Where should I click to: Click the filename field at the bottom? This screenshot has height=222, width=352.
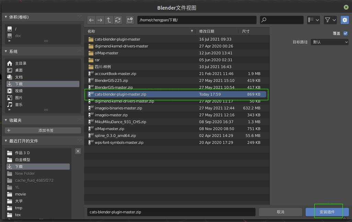click(171, 212)
